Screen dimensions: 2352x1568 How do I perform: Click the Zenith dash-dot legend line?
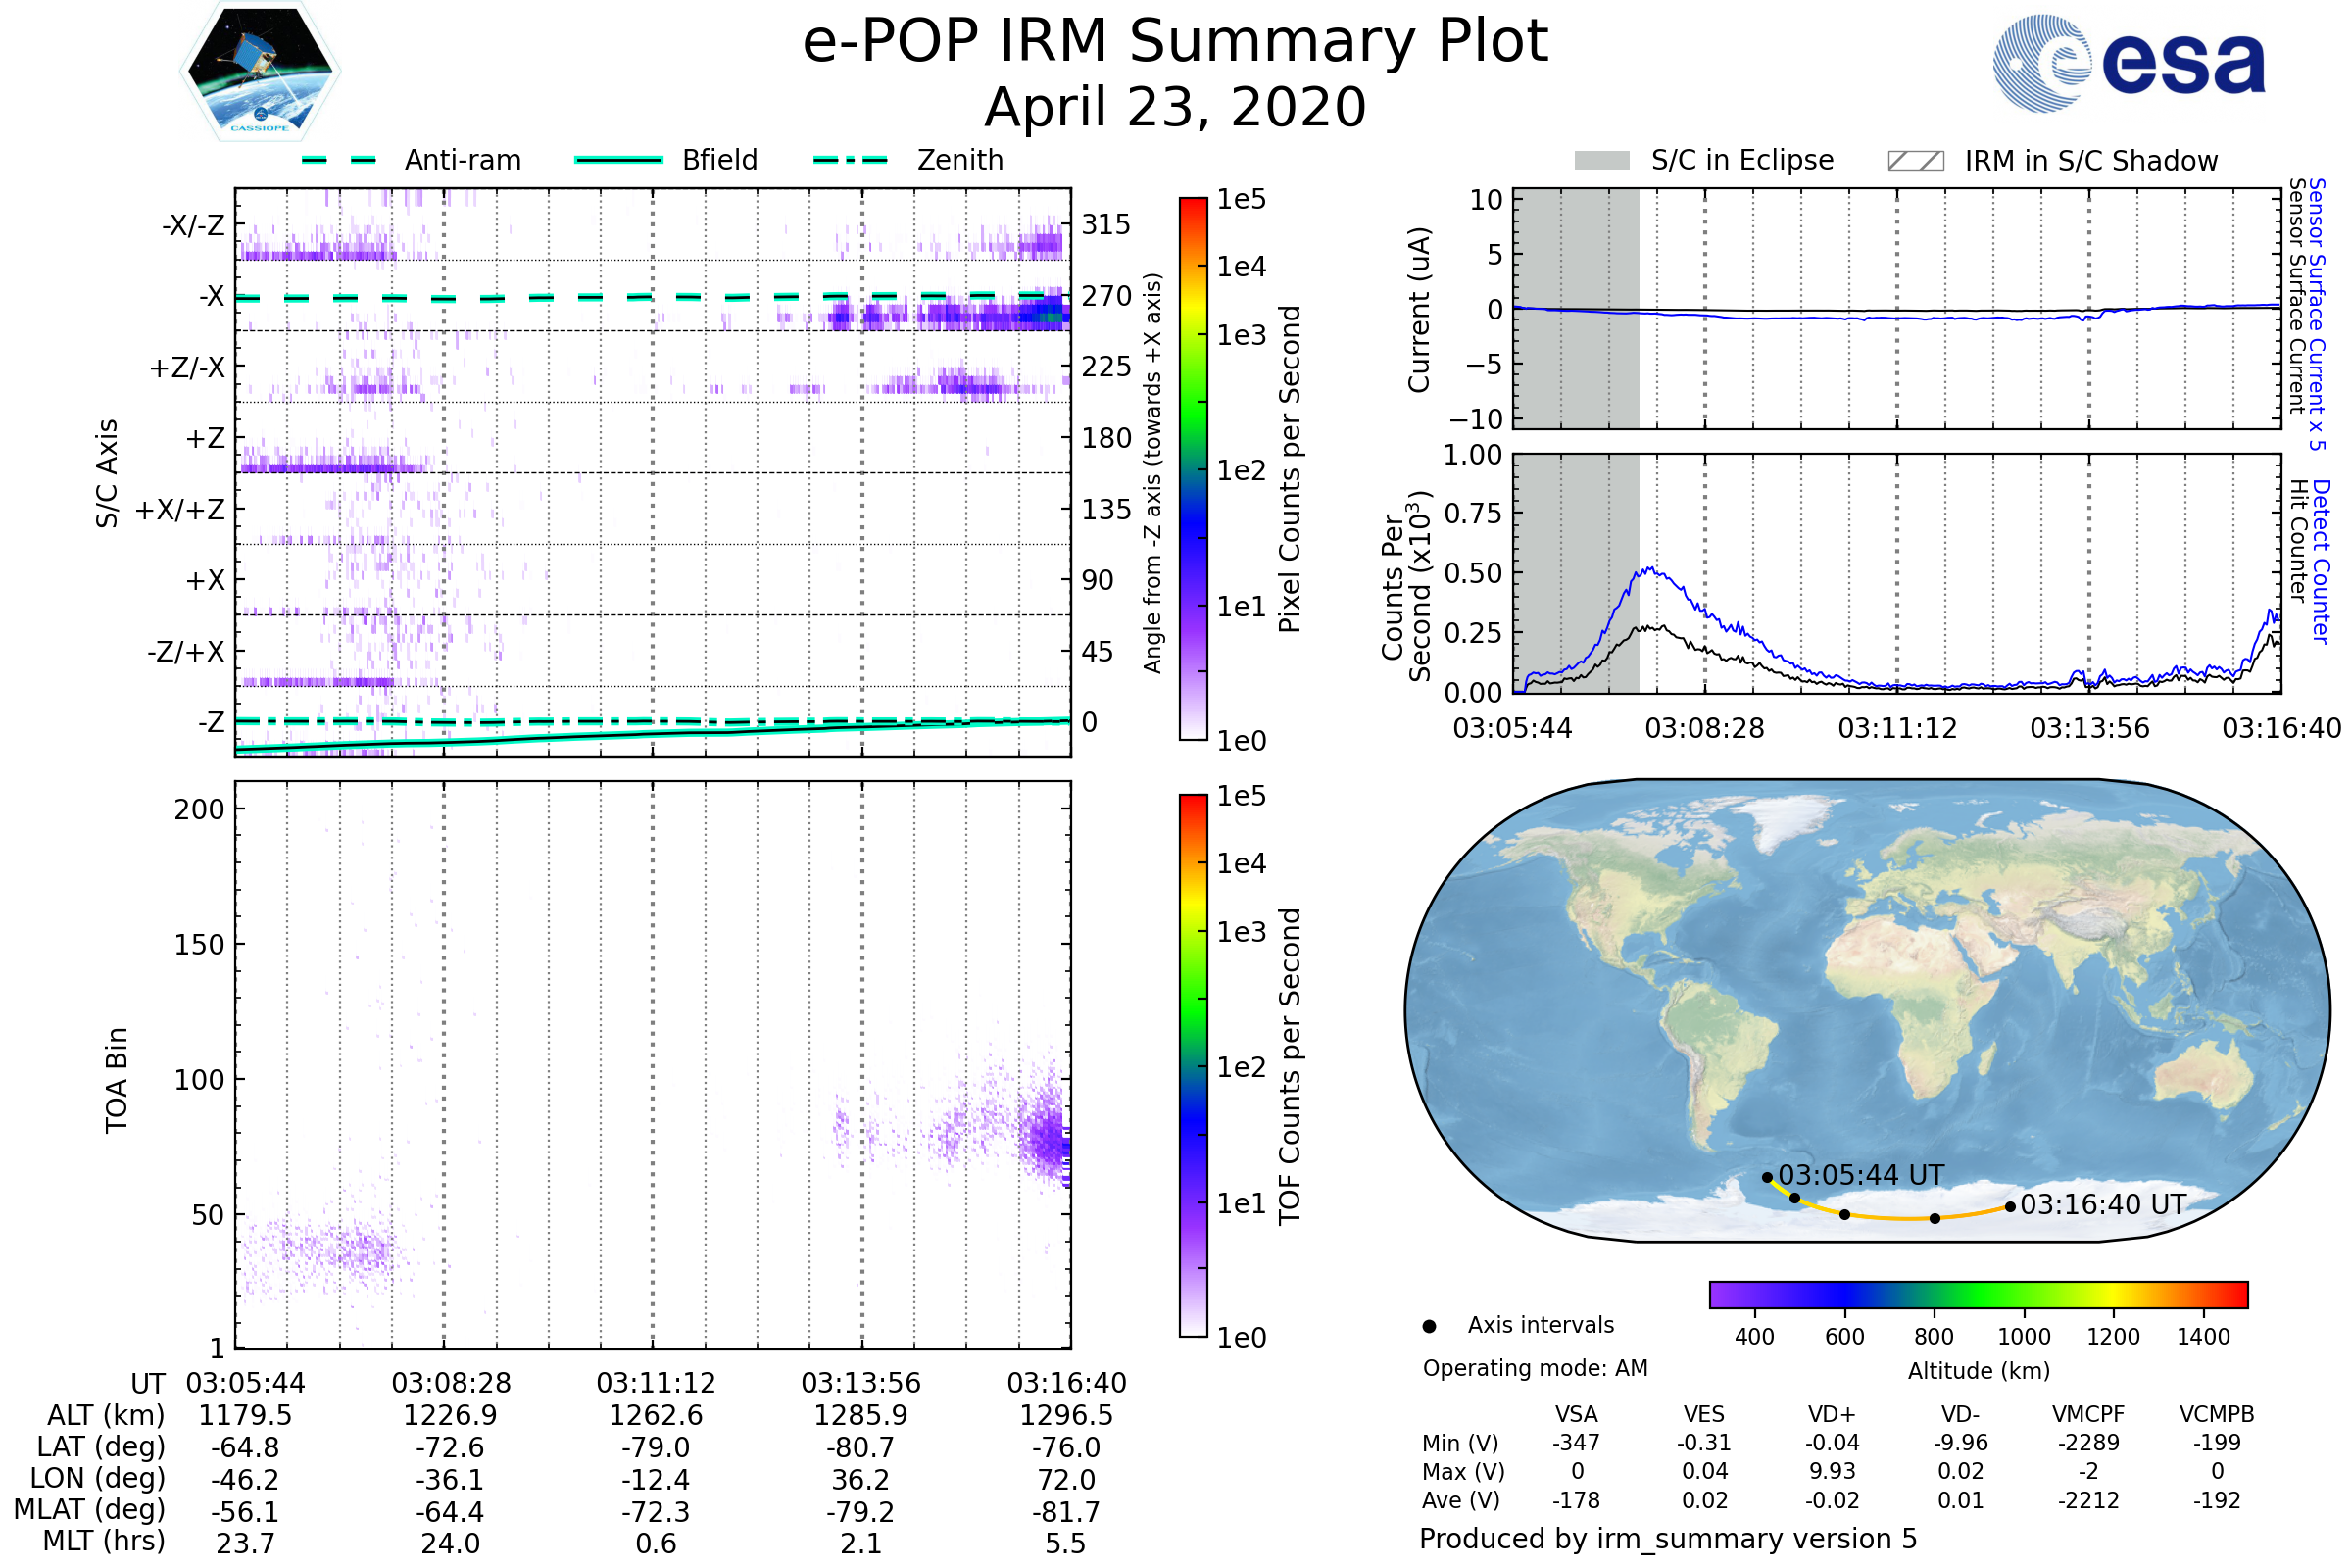click(x=851, y=160)
